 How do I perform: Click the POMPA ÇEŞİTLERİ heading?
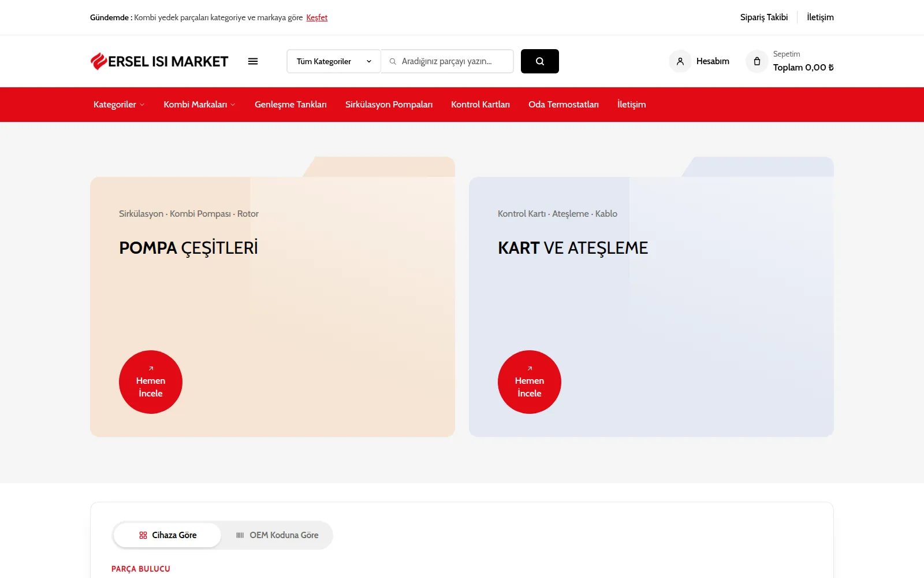click(x=188, y=248)
